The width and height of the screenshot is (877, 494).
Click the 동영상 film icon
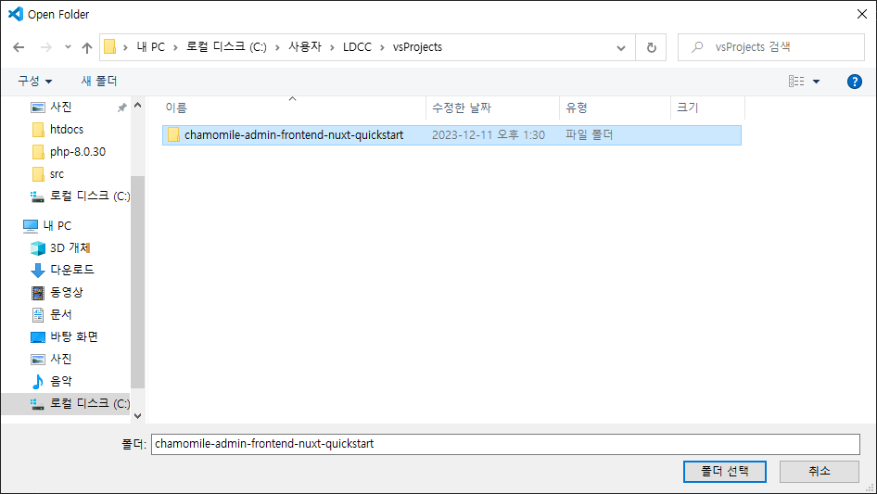click(37, 293)
